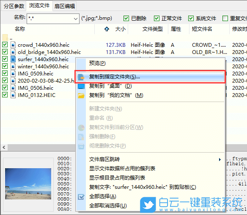247x215 pixels.
Task: Choose 显示文件数据所占用的簇列表 menu item
Action: click(x=151, y=169)
